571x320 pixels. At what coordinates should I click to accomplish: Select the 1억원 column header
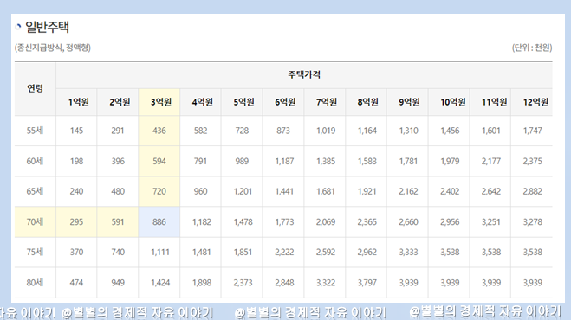pyautogui.click(x=76, y=102)
